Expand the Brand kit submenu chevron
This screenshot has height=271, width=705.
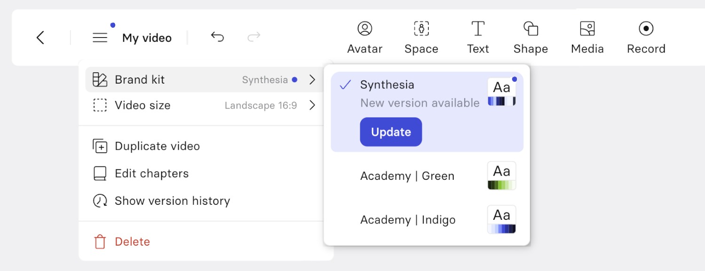pos(312,80)
